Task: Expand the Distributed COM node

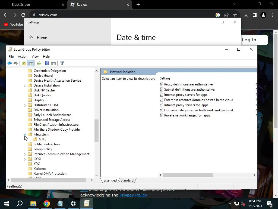Action: tap(25, 105)
